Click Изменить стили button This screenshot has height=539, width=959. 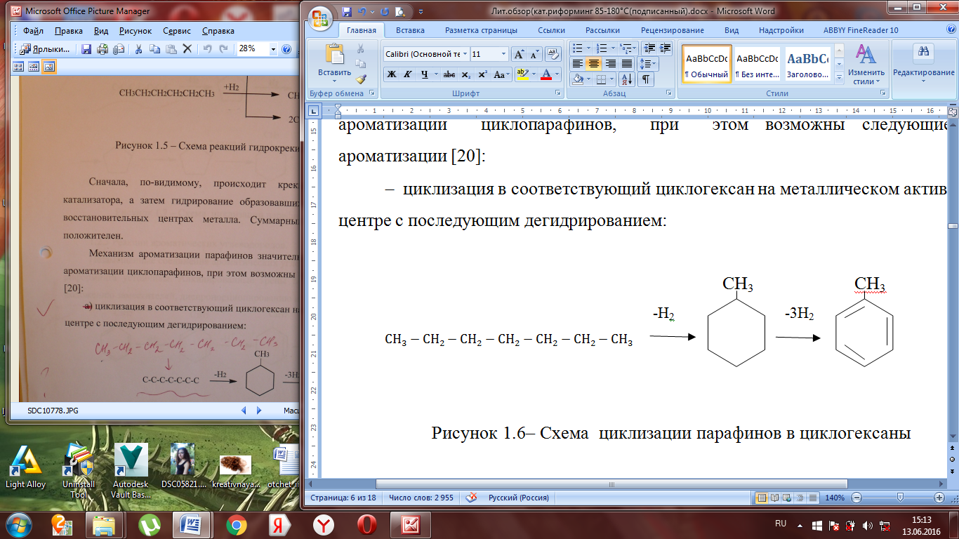click(x=866, y=65)
